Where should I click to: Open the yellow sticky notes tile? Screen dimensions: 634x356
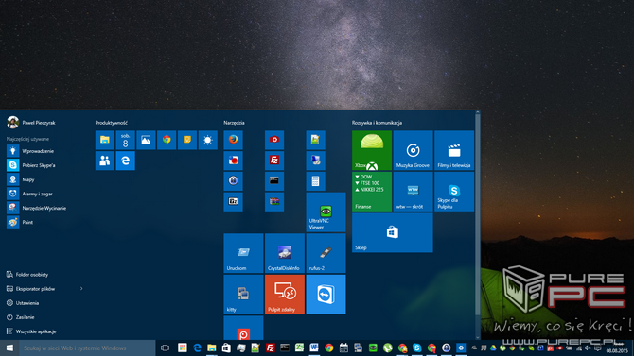tap(187, 140)
